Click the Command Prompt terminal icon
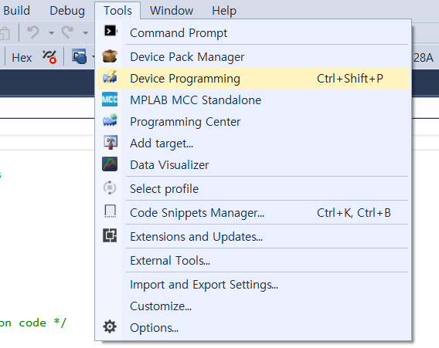Screen dimensions: 439x348 coord(111,31)
